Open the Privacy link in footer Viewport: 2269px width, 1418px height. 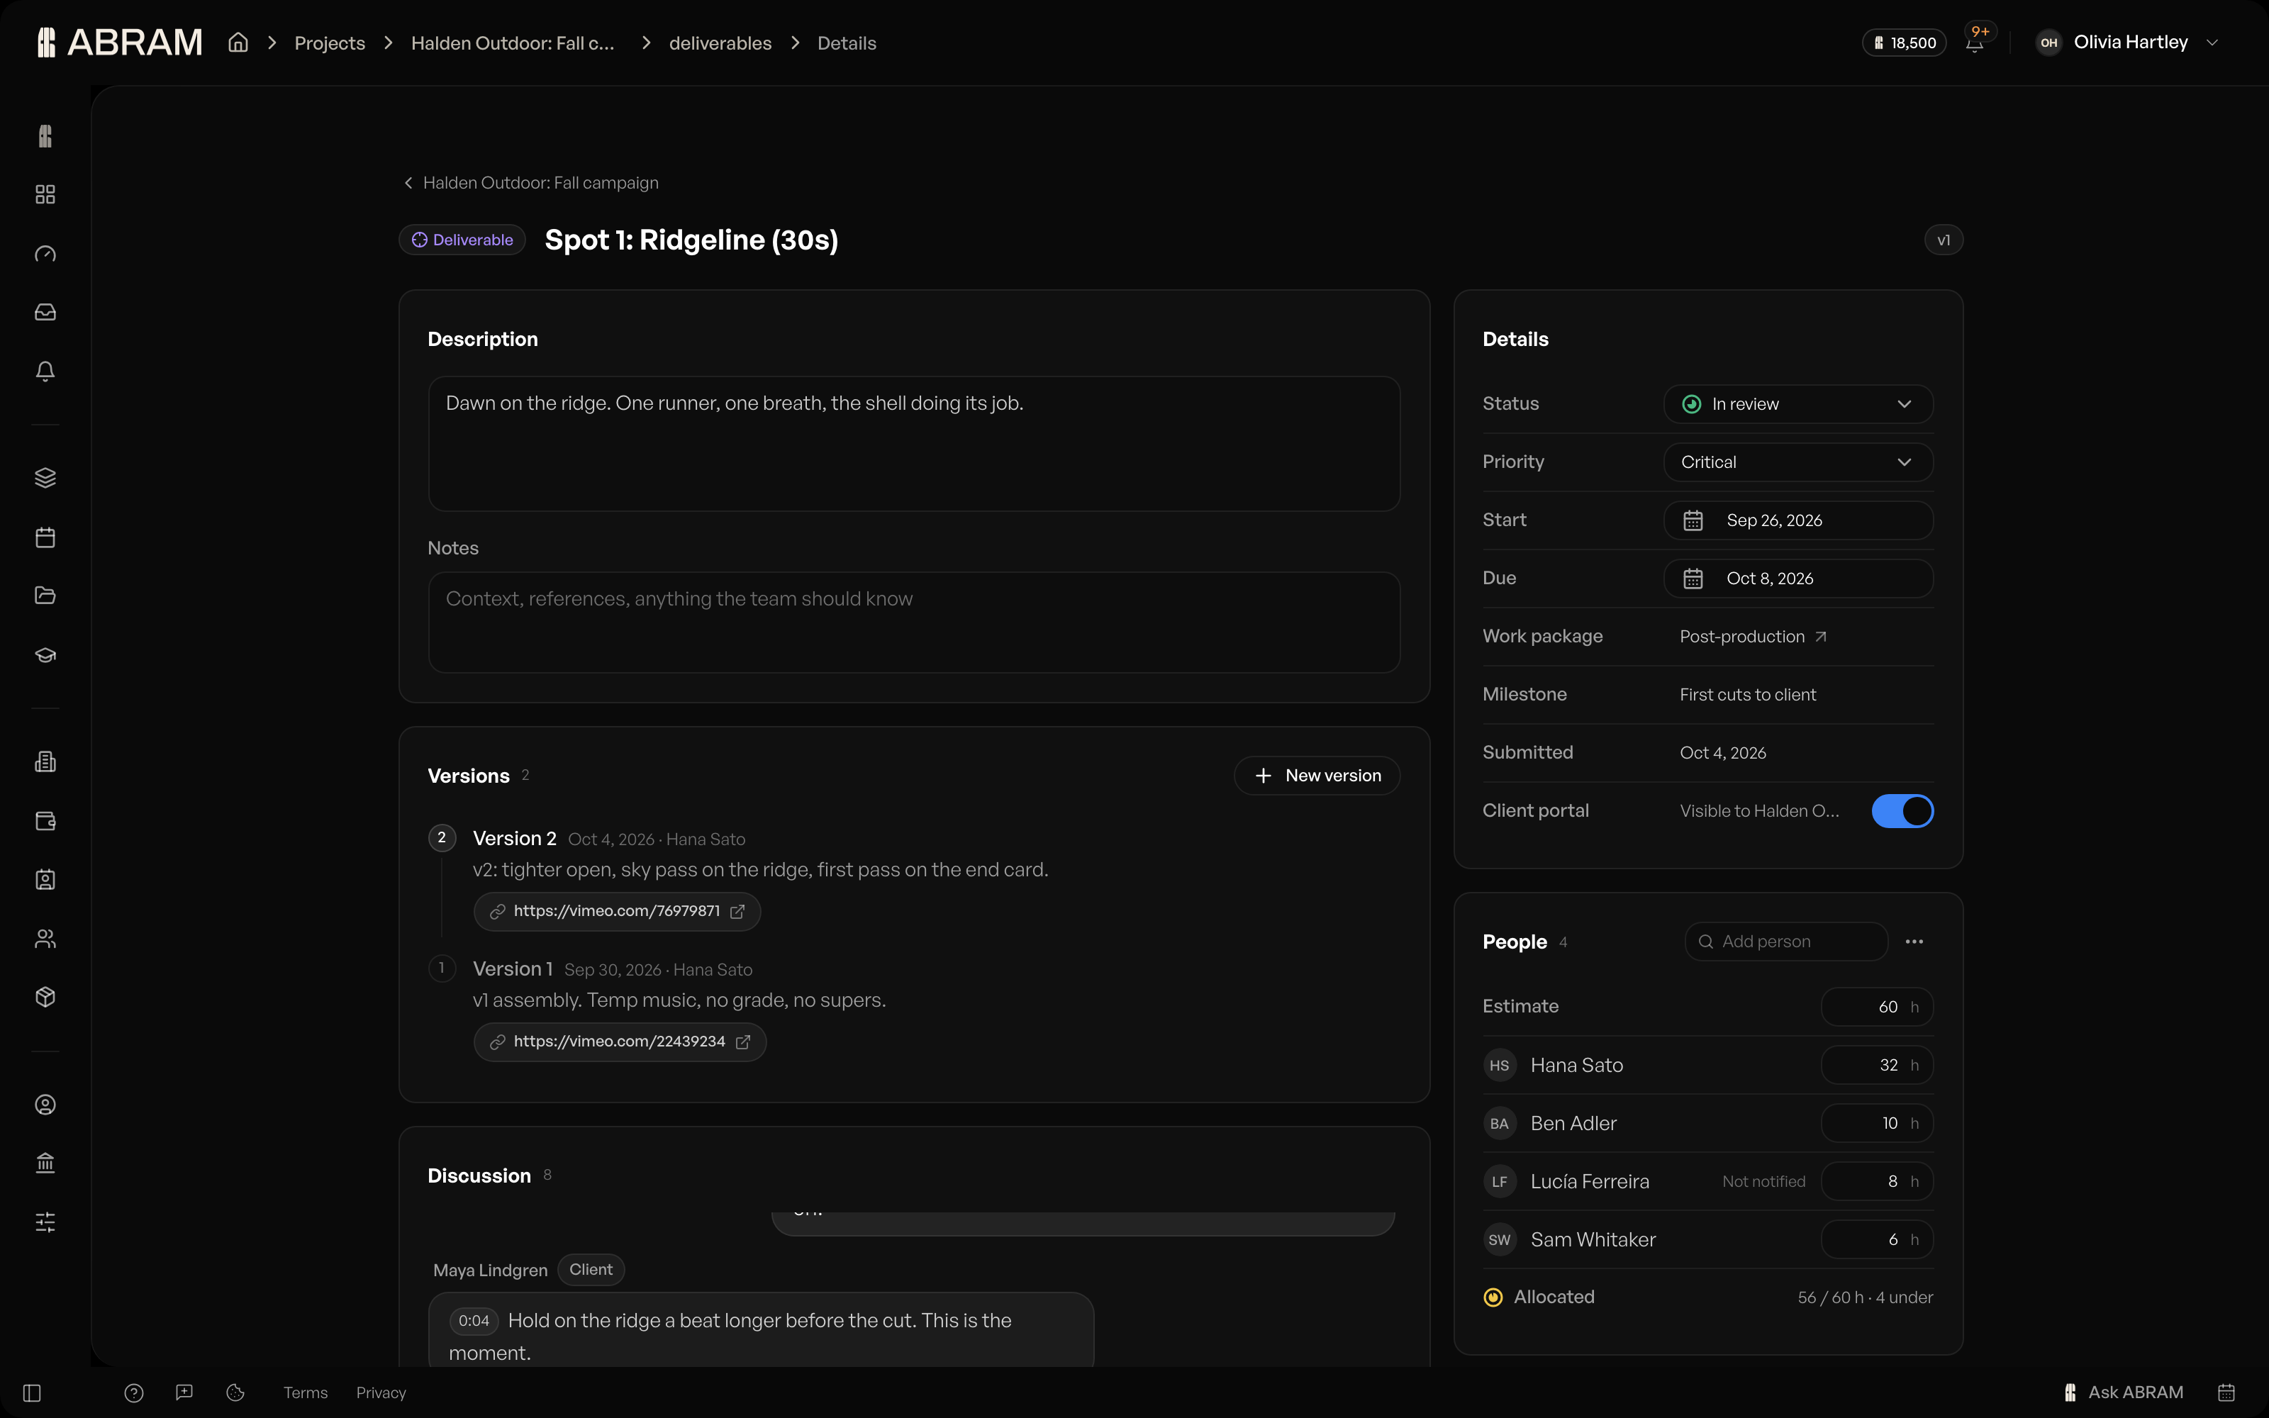[381, 1392]
